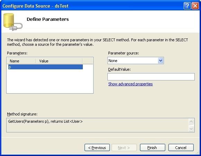Click into the DefaultValue text field
The height and width of the screenshot is (156, 201).
151,77
